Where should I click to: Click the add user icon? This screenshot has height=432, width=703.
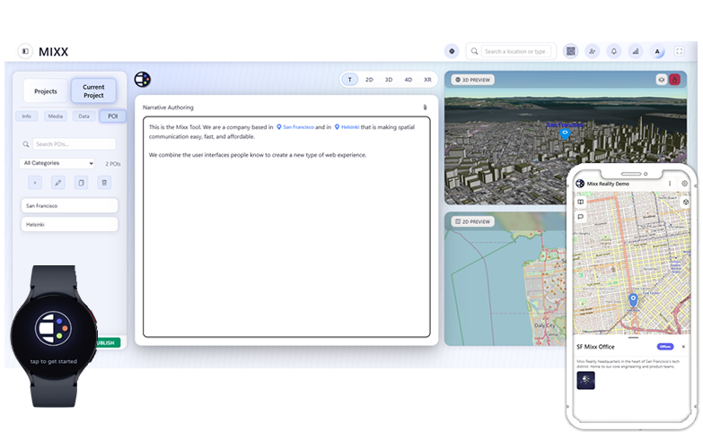pos(592,51)
